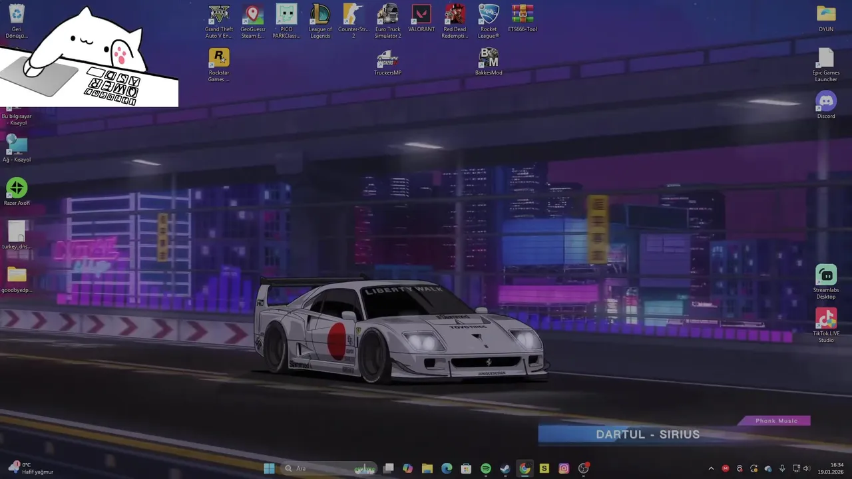Launch Copilot from the taskbar
Screen dimensions: 852x479
[x=408, y=468]
